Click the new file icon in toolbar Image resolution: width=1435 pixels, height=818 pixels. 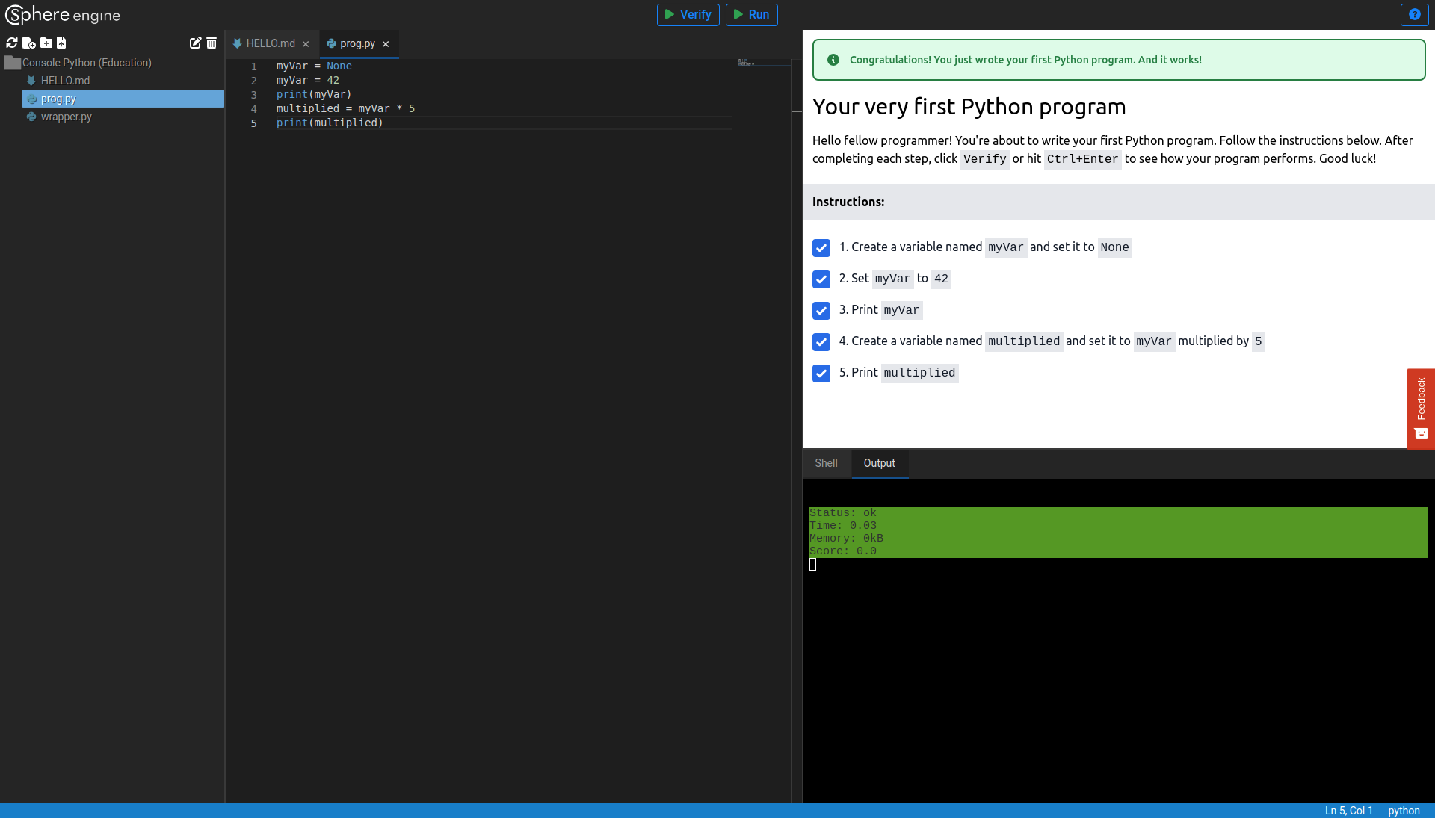(x=28, y=43)
